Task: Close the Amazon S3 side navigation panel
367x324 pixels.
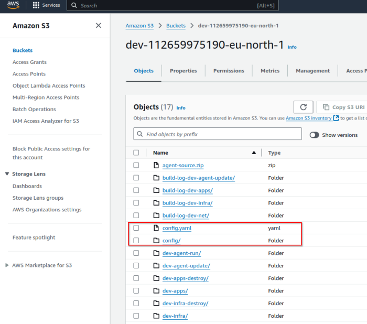Action: click(x=99, y=25)
